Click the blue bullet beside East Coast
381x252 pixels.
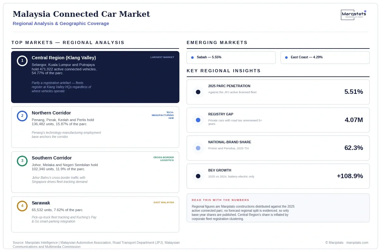click(x=286, y=57)
